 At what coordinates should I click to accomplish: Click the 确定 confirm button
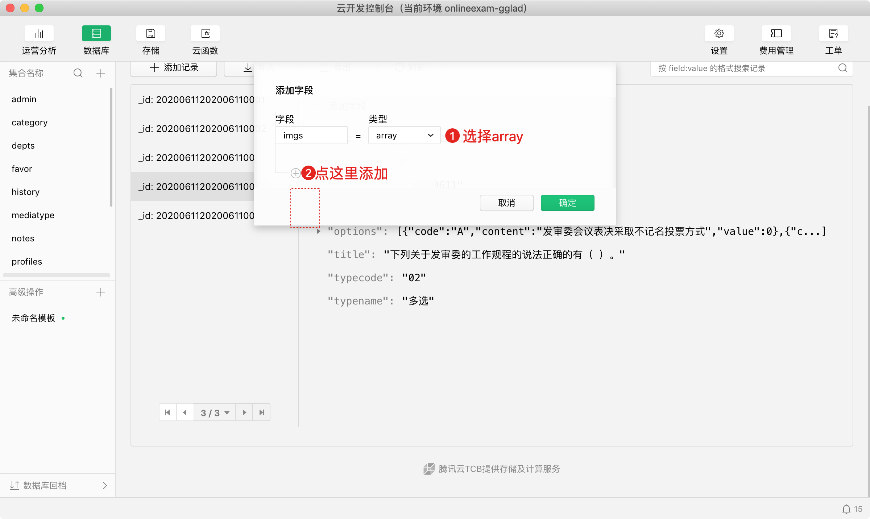(567, 203)
